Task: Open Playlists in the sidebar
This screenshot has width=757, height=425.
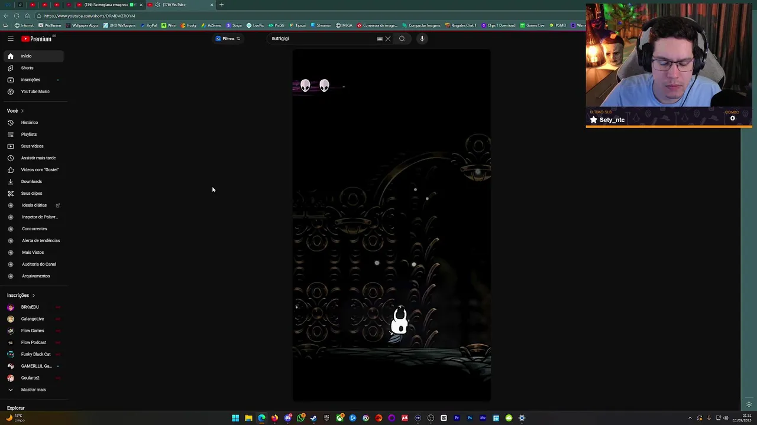Action: pyautogui.click(x=33, y=135)
